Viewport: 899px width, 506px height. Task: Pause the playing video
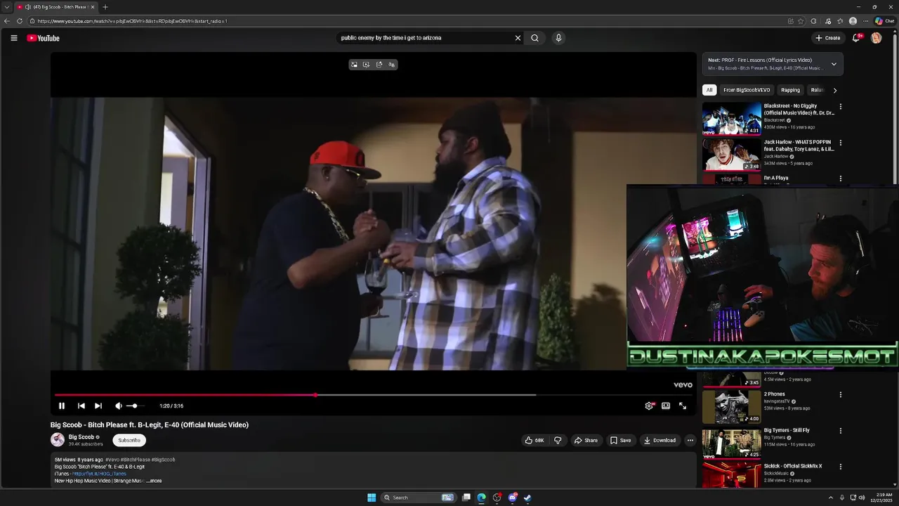tap(62, 406)
